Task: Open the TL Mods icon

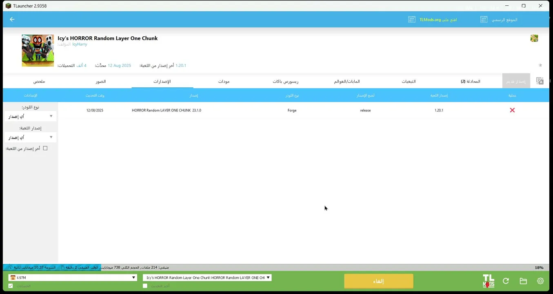Action: pos(488,281)
